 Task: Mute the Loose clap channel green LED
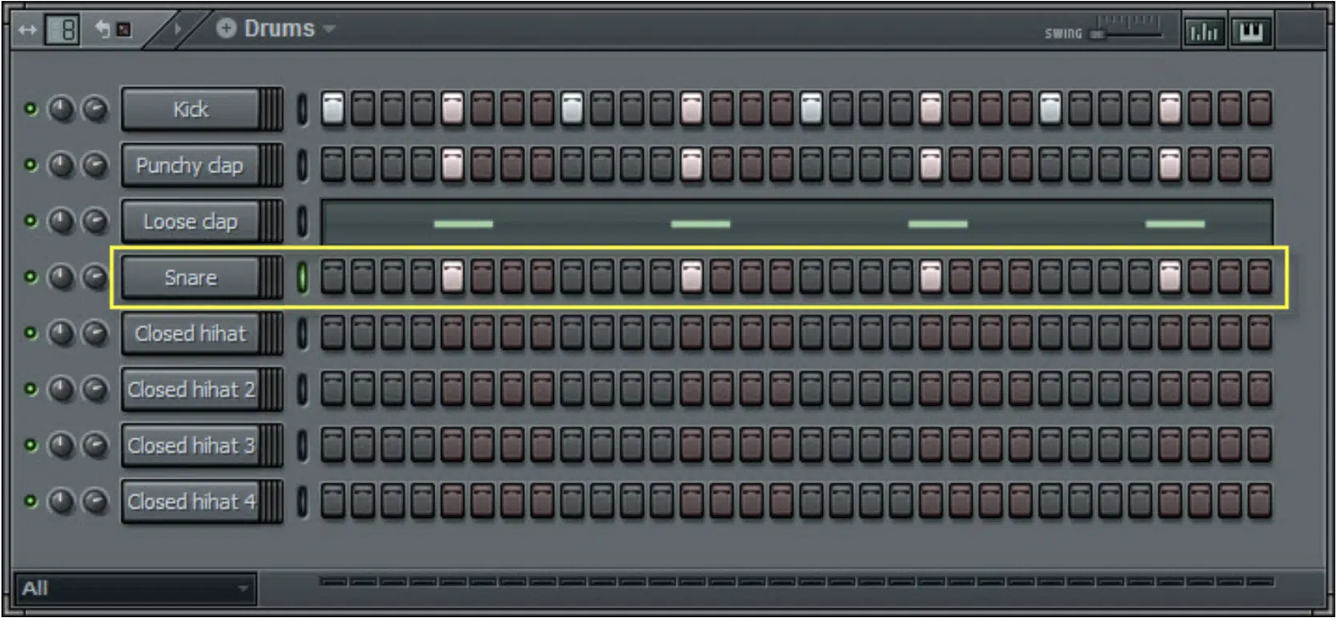(x=30, y=221)
